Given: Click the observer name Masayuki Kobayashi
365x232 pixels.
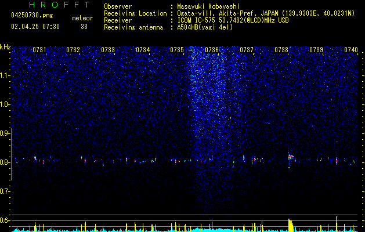Looking at the screenshot, I should (x=208, y=6).
